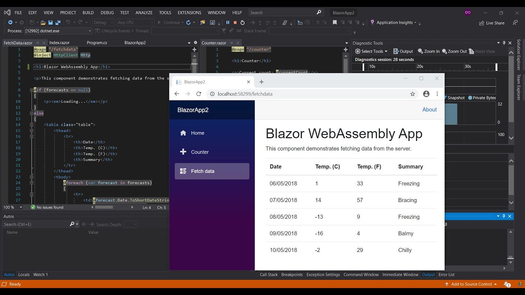Click the About link in the Blazor app
The height and width of the screenshot is (295, 525).
[429, 109]
